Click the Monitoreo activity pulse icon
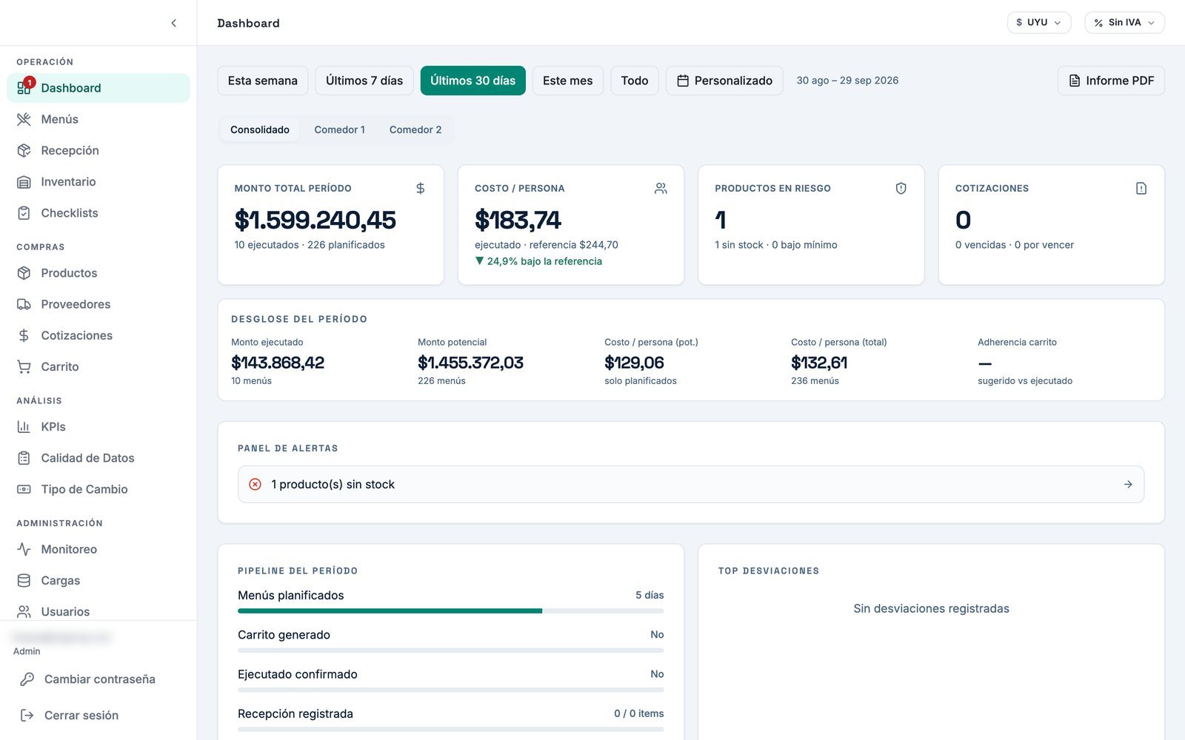The width and height of the screenshot is (1185, 740). [x=24, y=549]
